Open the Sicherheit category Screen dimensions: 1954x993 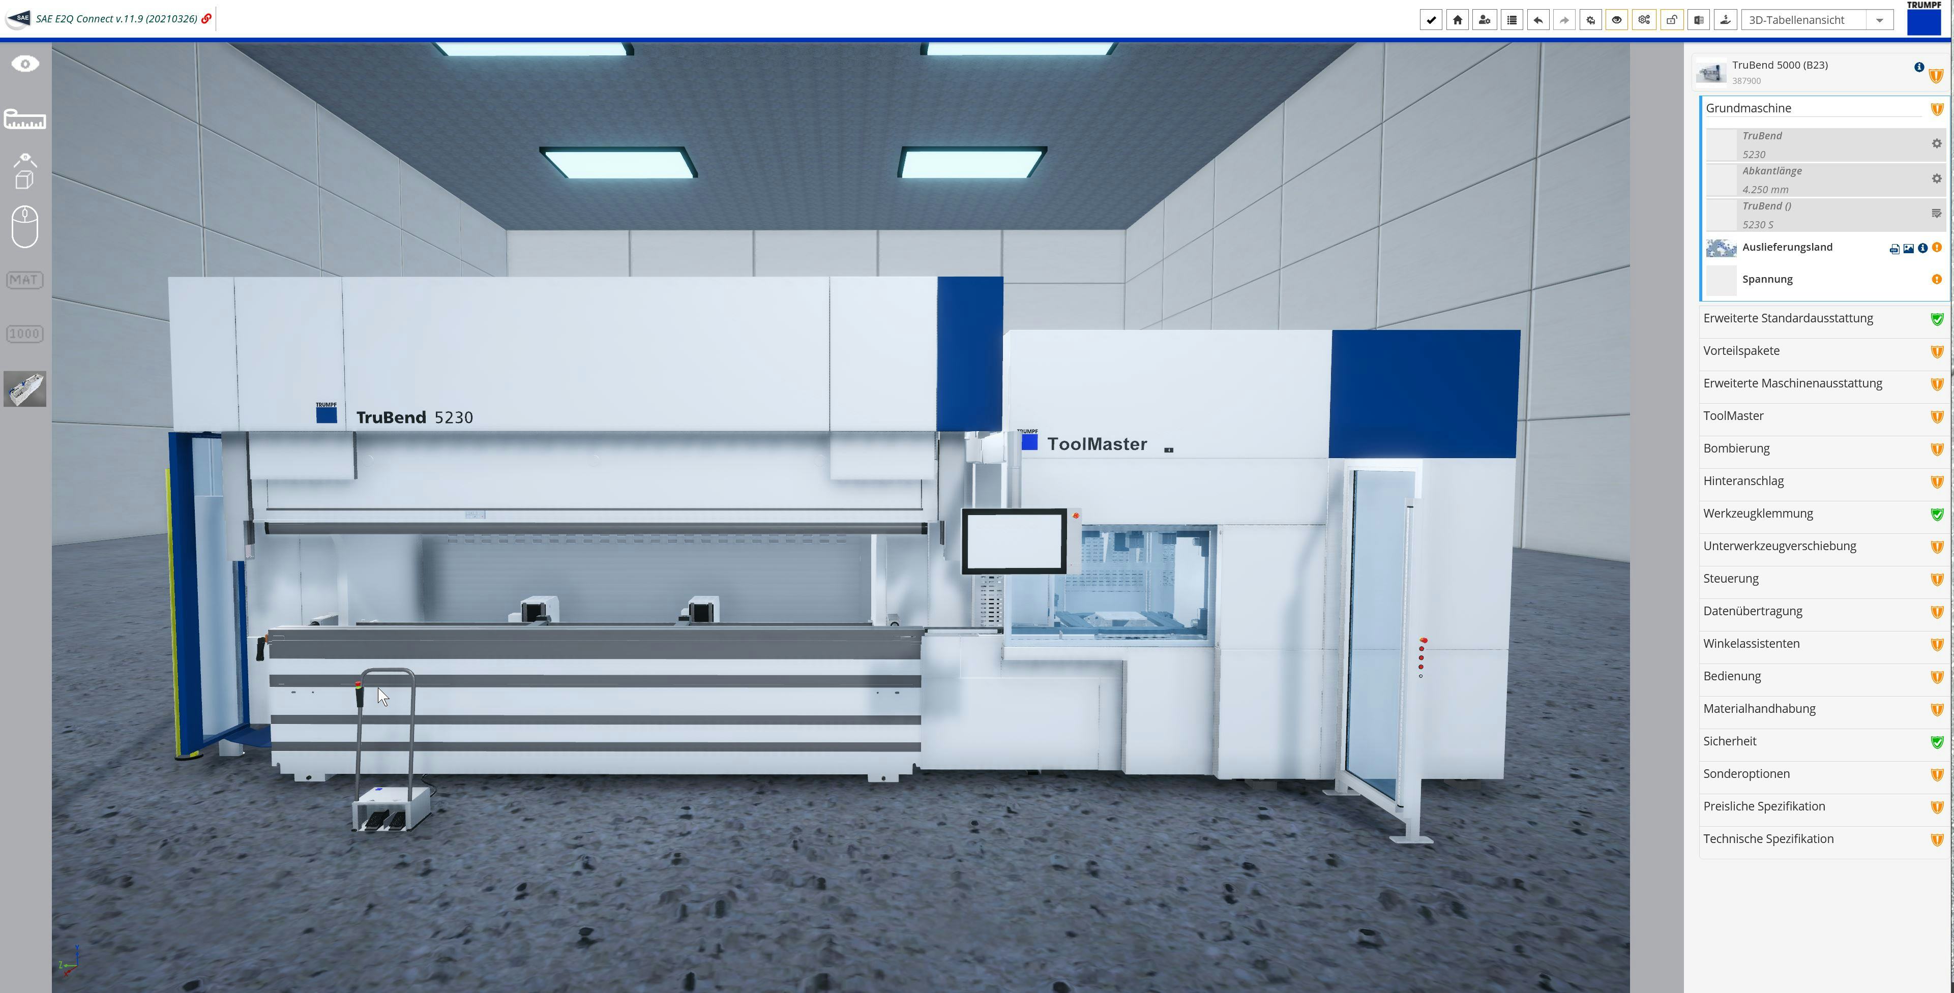(x=1730, y=741)
